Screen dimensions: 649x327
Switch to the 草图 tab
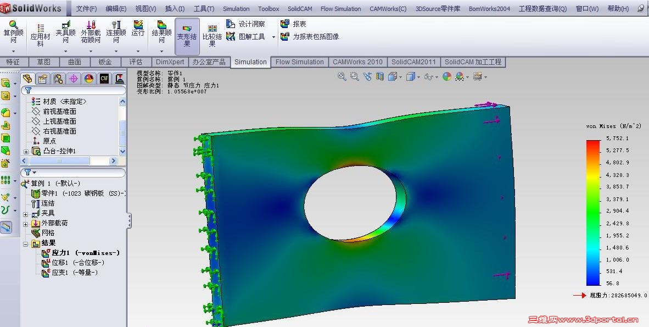[44, 62]
